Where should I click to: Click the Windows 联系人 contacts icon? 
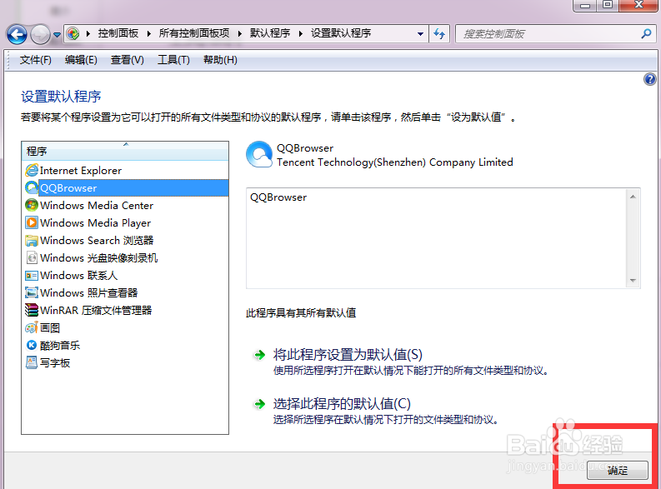(x=32, y=276)
